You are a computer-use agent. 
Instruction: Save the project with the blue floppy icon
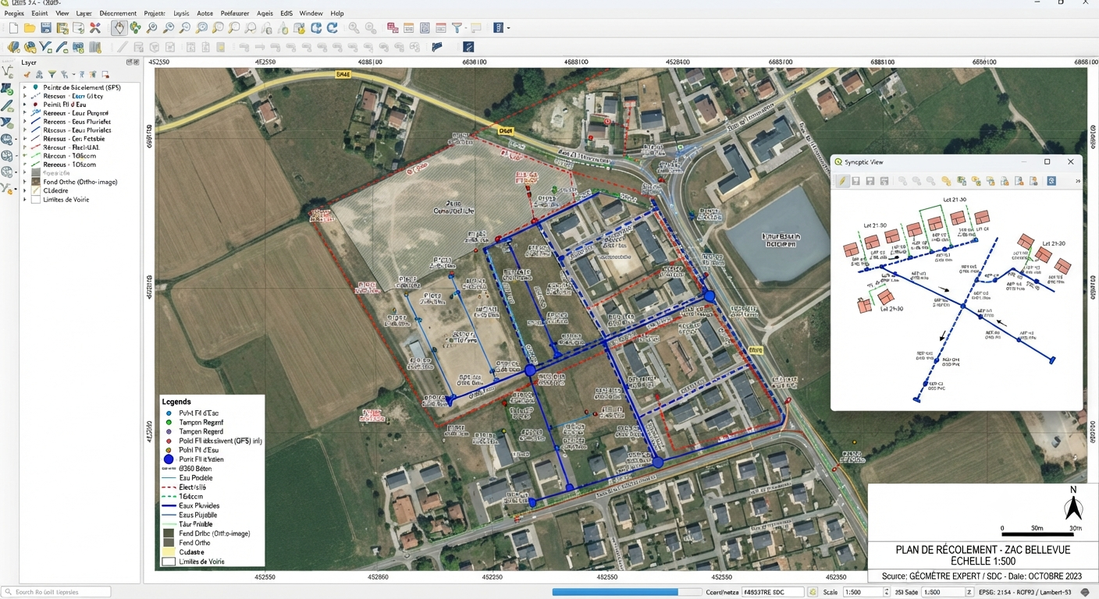46,28
